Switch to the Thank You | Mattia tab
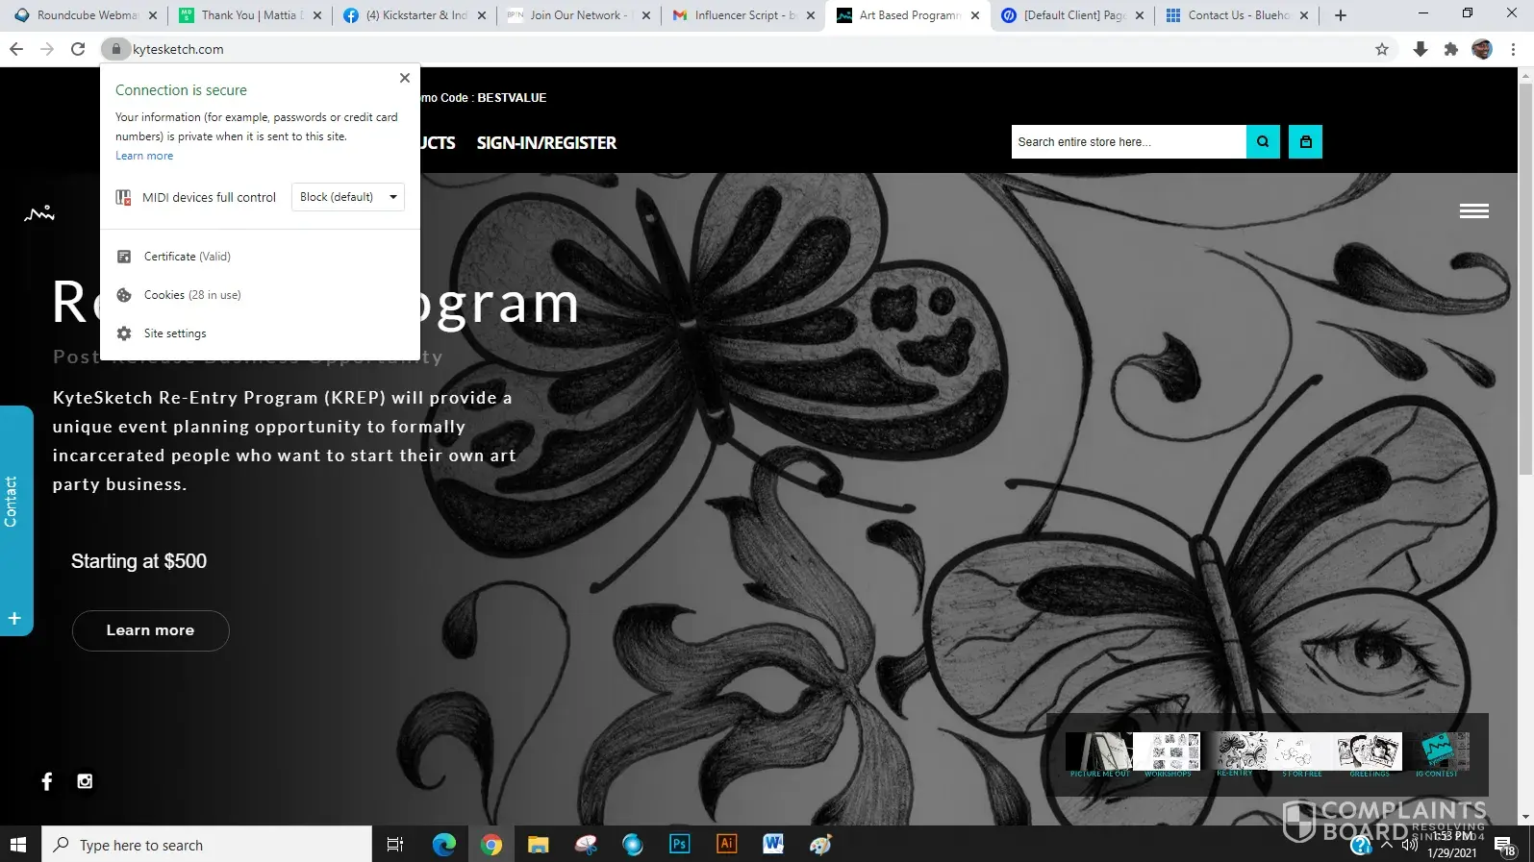 pos(249,15)
